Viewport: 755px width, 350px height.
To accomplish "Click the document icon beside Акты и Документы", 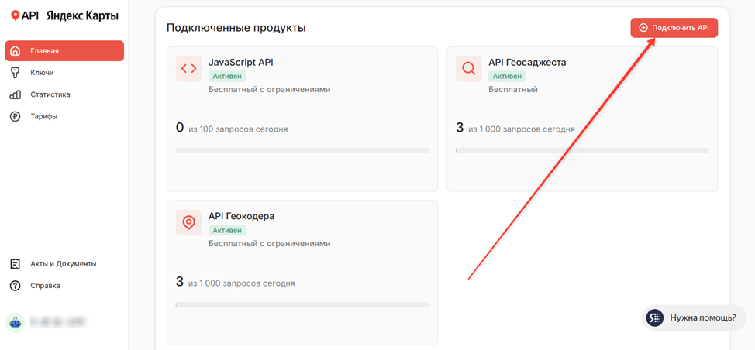I will click(x=16, y=263).
